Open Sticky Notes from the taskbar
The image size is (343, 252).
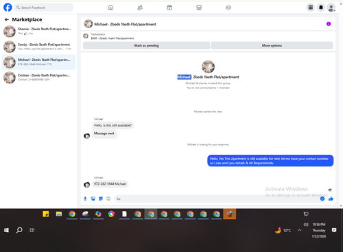click(46, 214)
